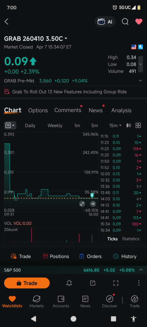Switch to the Options tab
The width and height of the screenshot is (147, 327).
(x=38, y=110)
